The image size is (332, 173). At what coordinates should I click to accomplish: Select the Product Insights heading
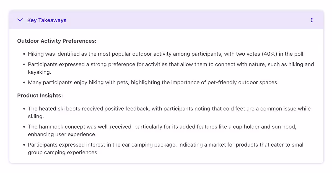(x=40, y=95)
